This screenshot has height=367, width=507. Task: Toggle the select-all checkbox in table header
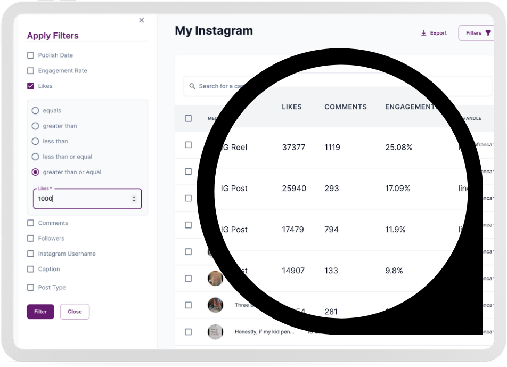point(189,118)
